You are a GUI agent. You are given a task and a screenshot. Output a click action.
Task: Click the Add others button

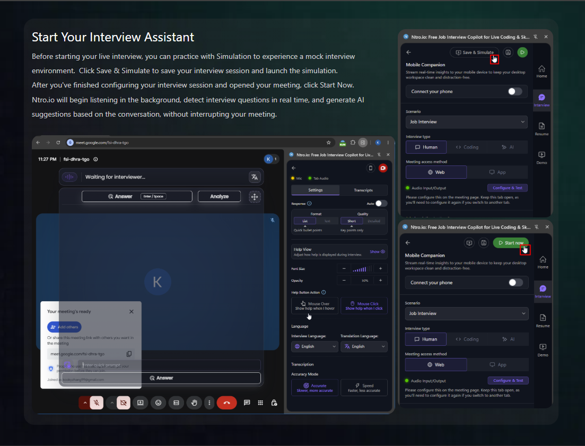[x=64, y=327]
